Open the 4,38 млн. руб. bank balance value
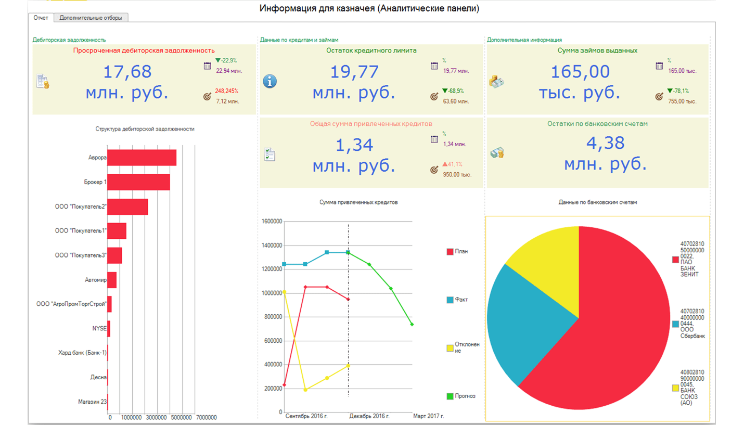The image size is (744, 425). (x=606, y=153)
